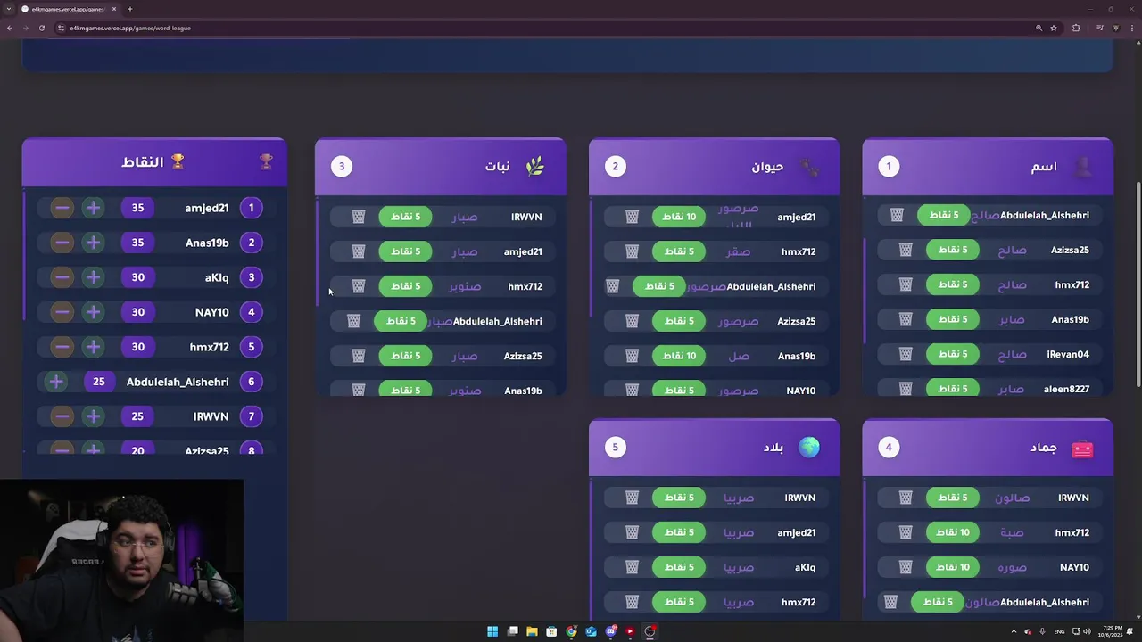Screen dimensions: 1142x642
Task: Add points to Abdulelah_Alshehri in scoreboard
Action: (56, 382)
